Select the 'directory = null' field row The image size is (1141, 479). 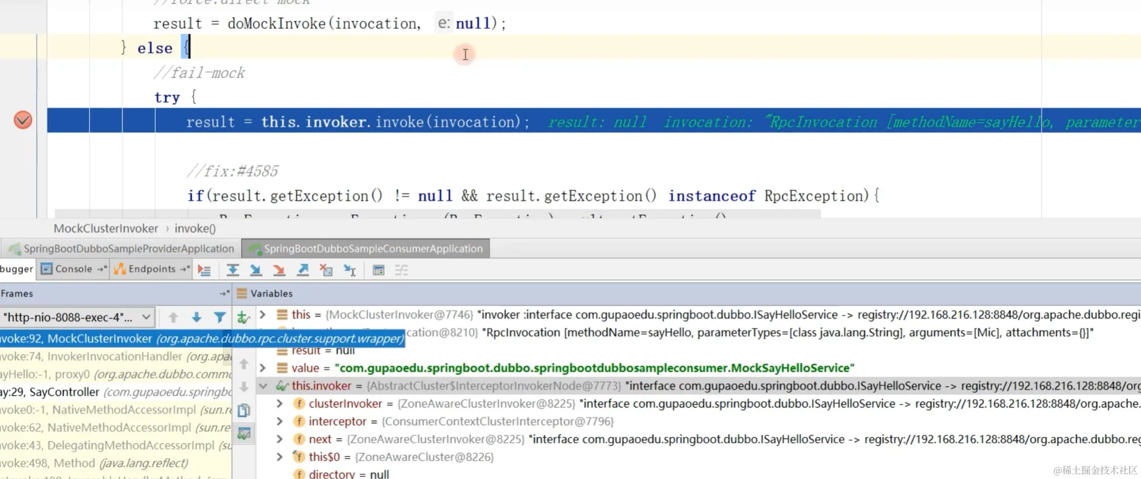(x=699, y=474)
